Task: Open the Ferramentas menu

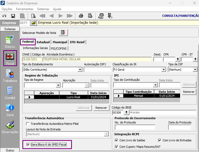Action: (25, 9)
